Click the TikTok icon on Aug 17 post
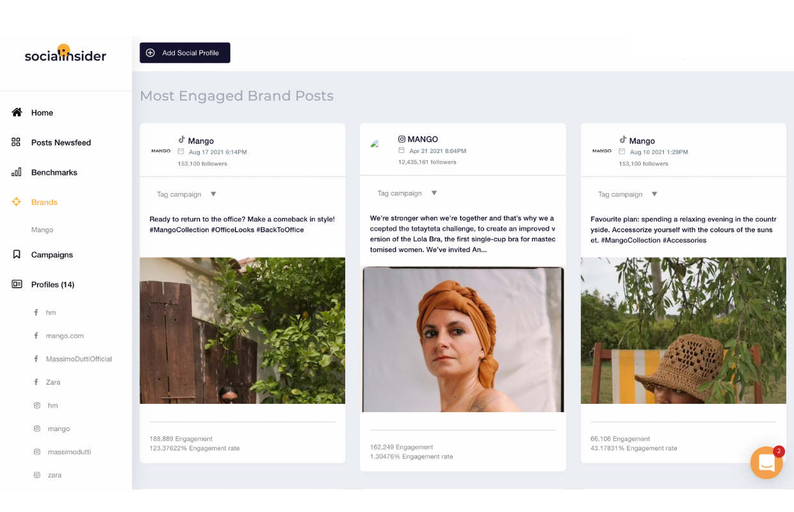The image size is (794, 512). [x=182, y=140]
